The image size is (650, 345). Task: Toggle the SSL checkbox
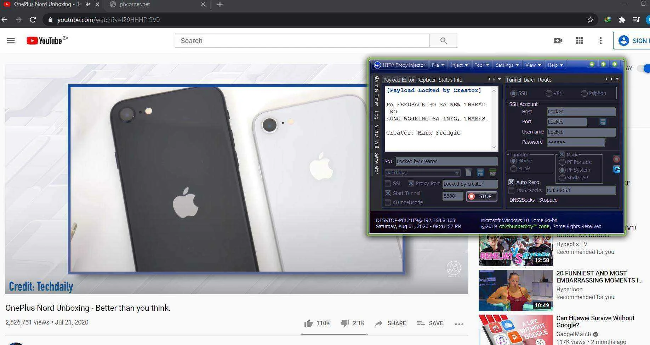388,184
